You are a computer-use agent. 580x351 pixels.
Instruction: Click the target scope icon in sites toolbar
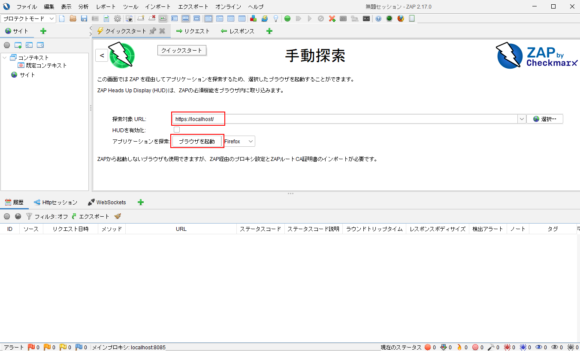tap(7, 45)
